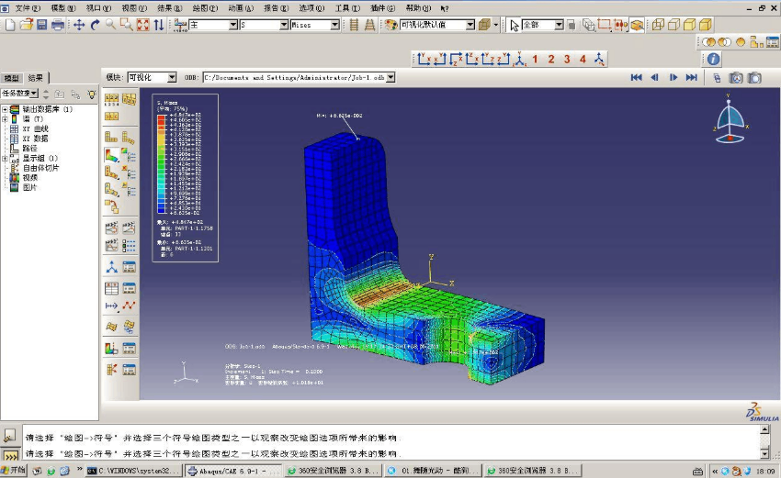Image resolution: width=781 pixels, height=478 pixels.
Task: Click the Activate View Cut icon
Action: tap(111, 349)
